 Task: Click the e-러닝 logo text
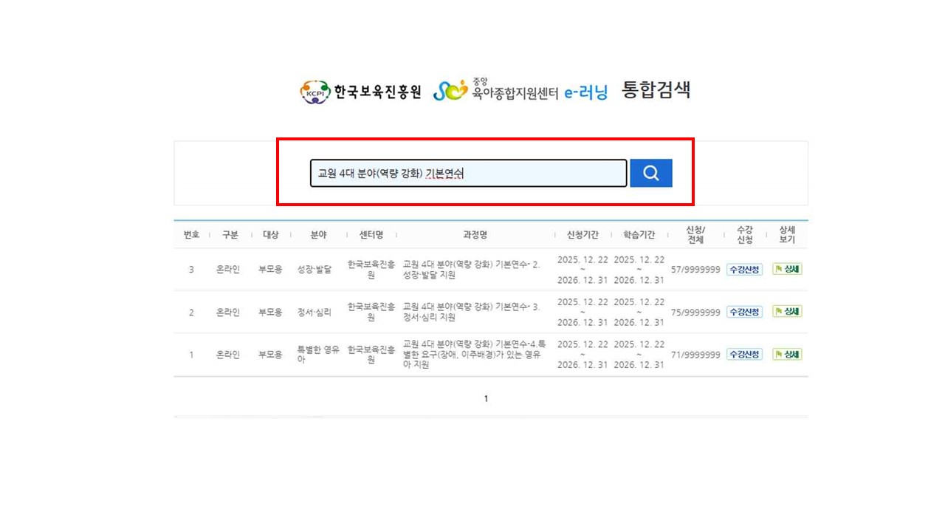(585, 92)
